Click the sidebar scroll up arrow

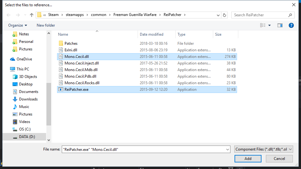49,33
